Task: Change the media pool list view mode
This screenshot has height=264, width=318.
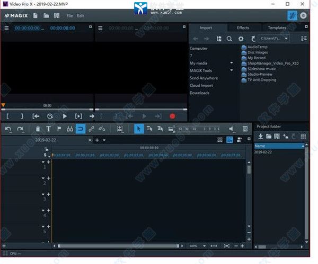Action: (x=304, y=39)
